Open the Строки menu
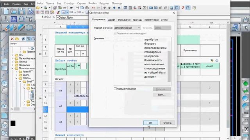This screenshot has width=250, height=140. click(x=81, y=3)
